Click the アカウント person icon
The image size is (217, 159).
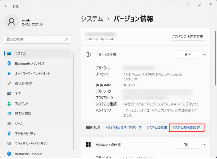pos(9,103)
